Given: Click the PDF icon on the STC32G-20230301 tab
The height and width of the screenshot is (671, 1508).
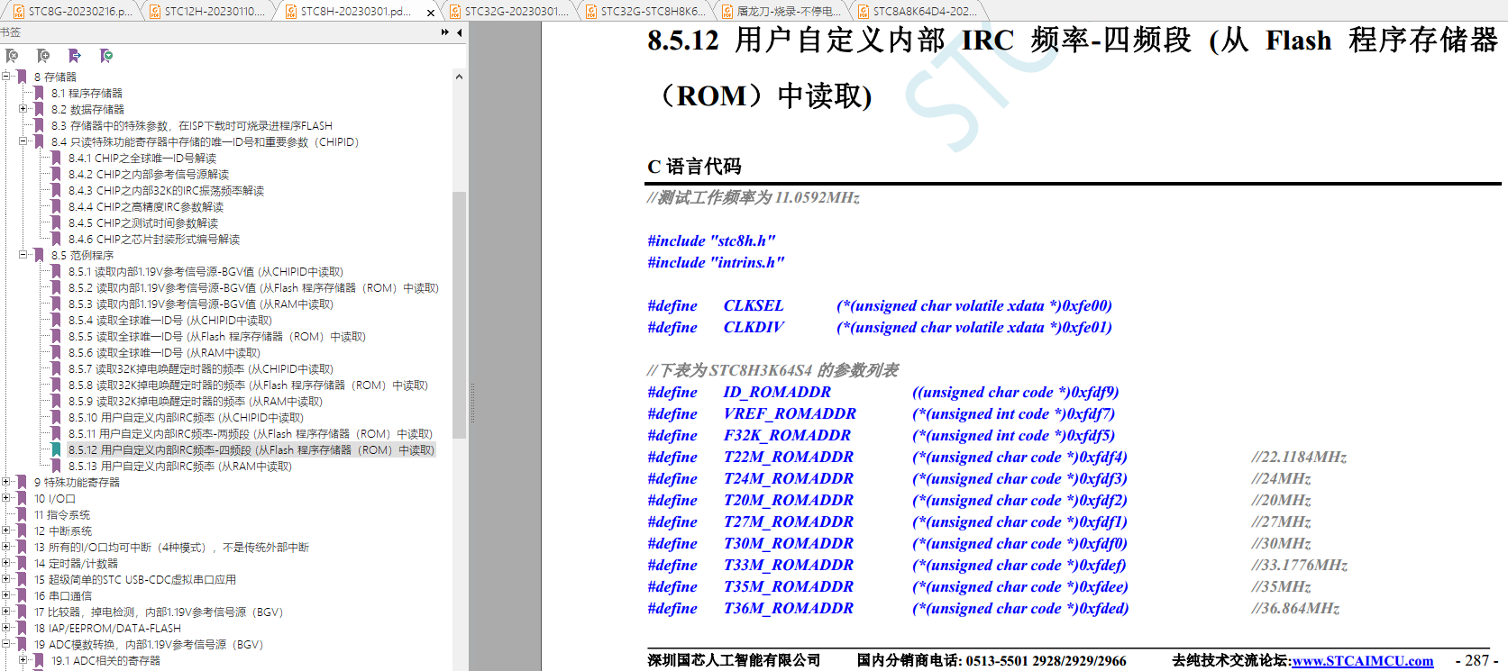Looking at the screenshot, I should pos(454,12).
